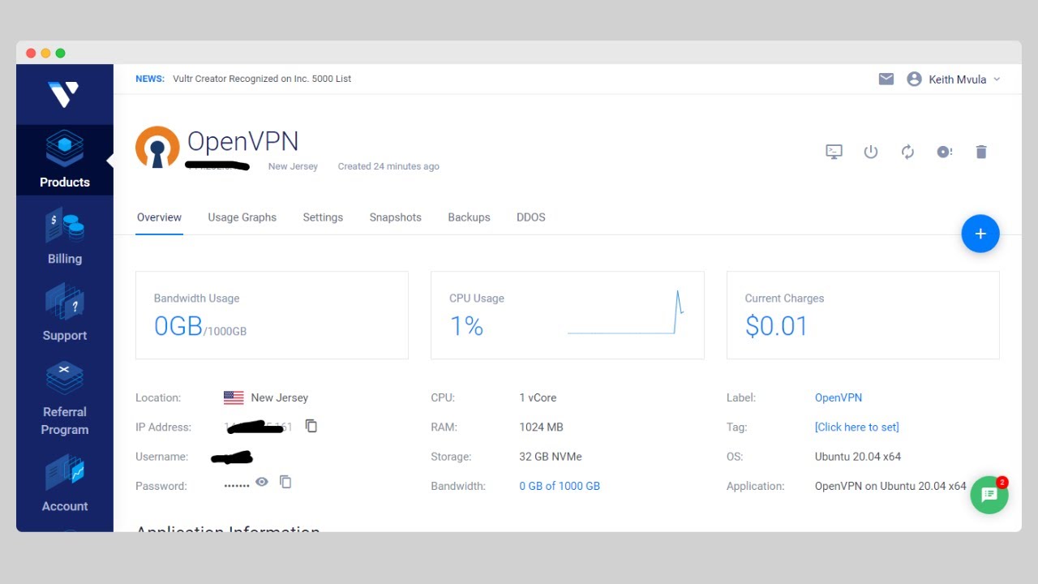The image size is (1038, 584).
Task: Click the server stop power icon
Action: click(x=871, y=152)
